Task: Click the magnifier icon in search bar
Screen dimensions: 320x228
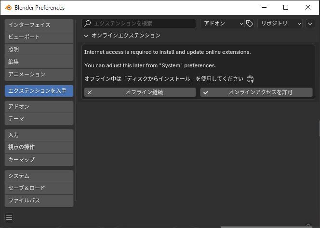Action: pyautogui.click(x=87, y=24)
